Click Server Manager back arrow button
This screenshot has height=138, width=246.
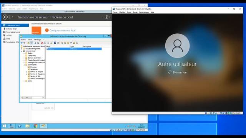[5, 17]
